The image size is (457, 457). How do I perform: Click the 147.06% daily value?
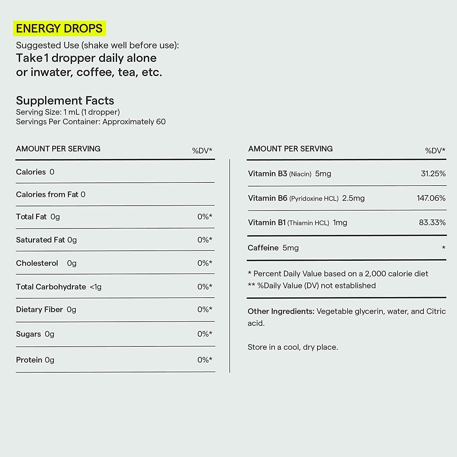click(x=431, y=198)
